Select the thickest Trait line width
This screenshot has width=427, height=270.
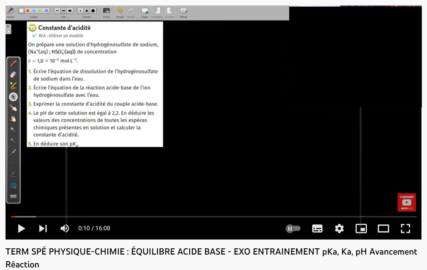click(70, 11)
